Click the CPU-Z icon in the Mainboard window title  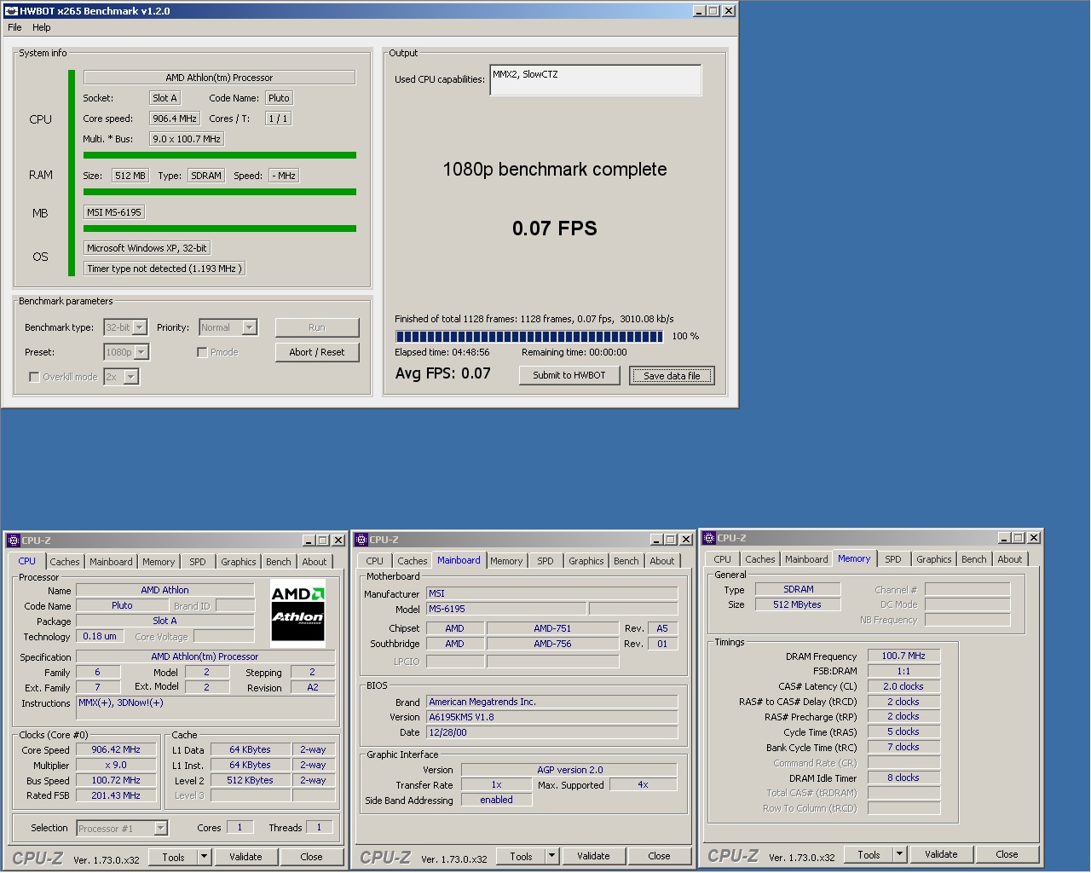[361, 540]
